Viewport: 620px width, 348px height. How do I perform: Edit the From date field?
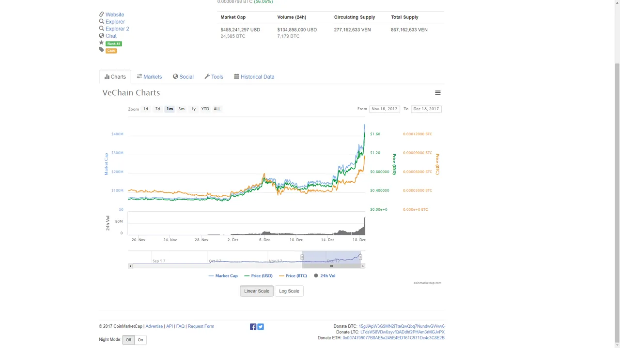click(385, 109)
